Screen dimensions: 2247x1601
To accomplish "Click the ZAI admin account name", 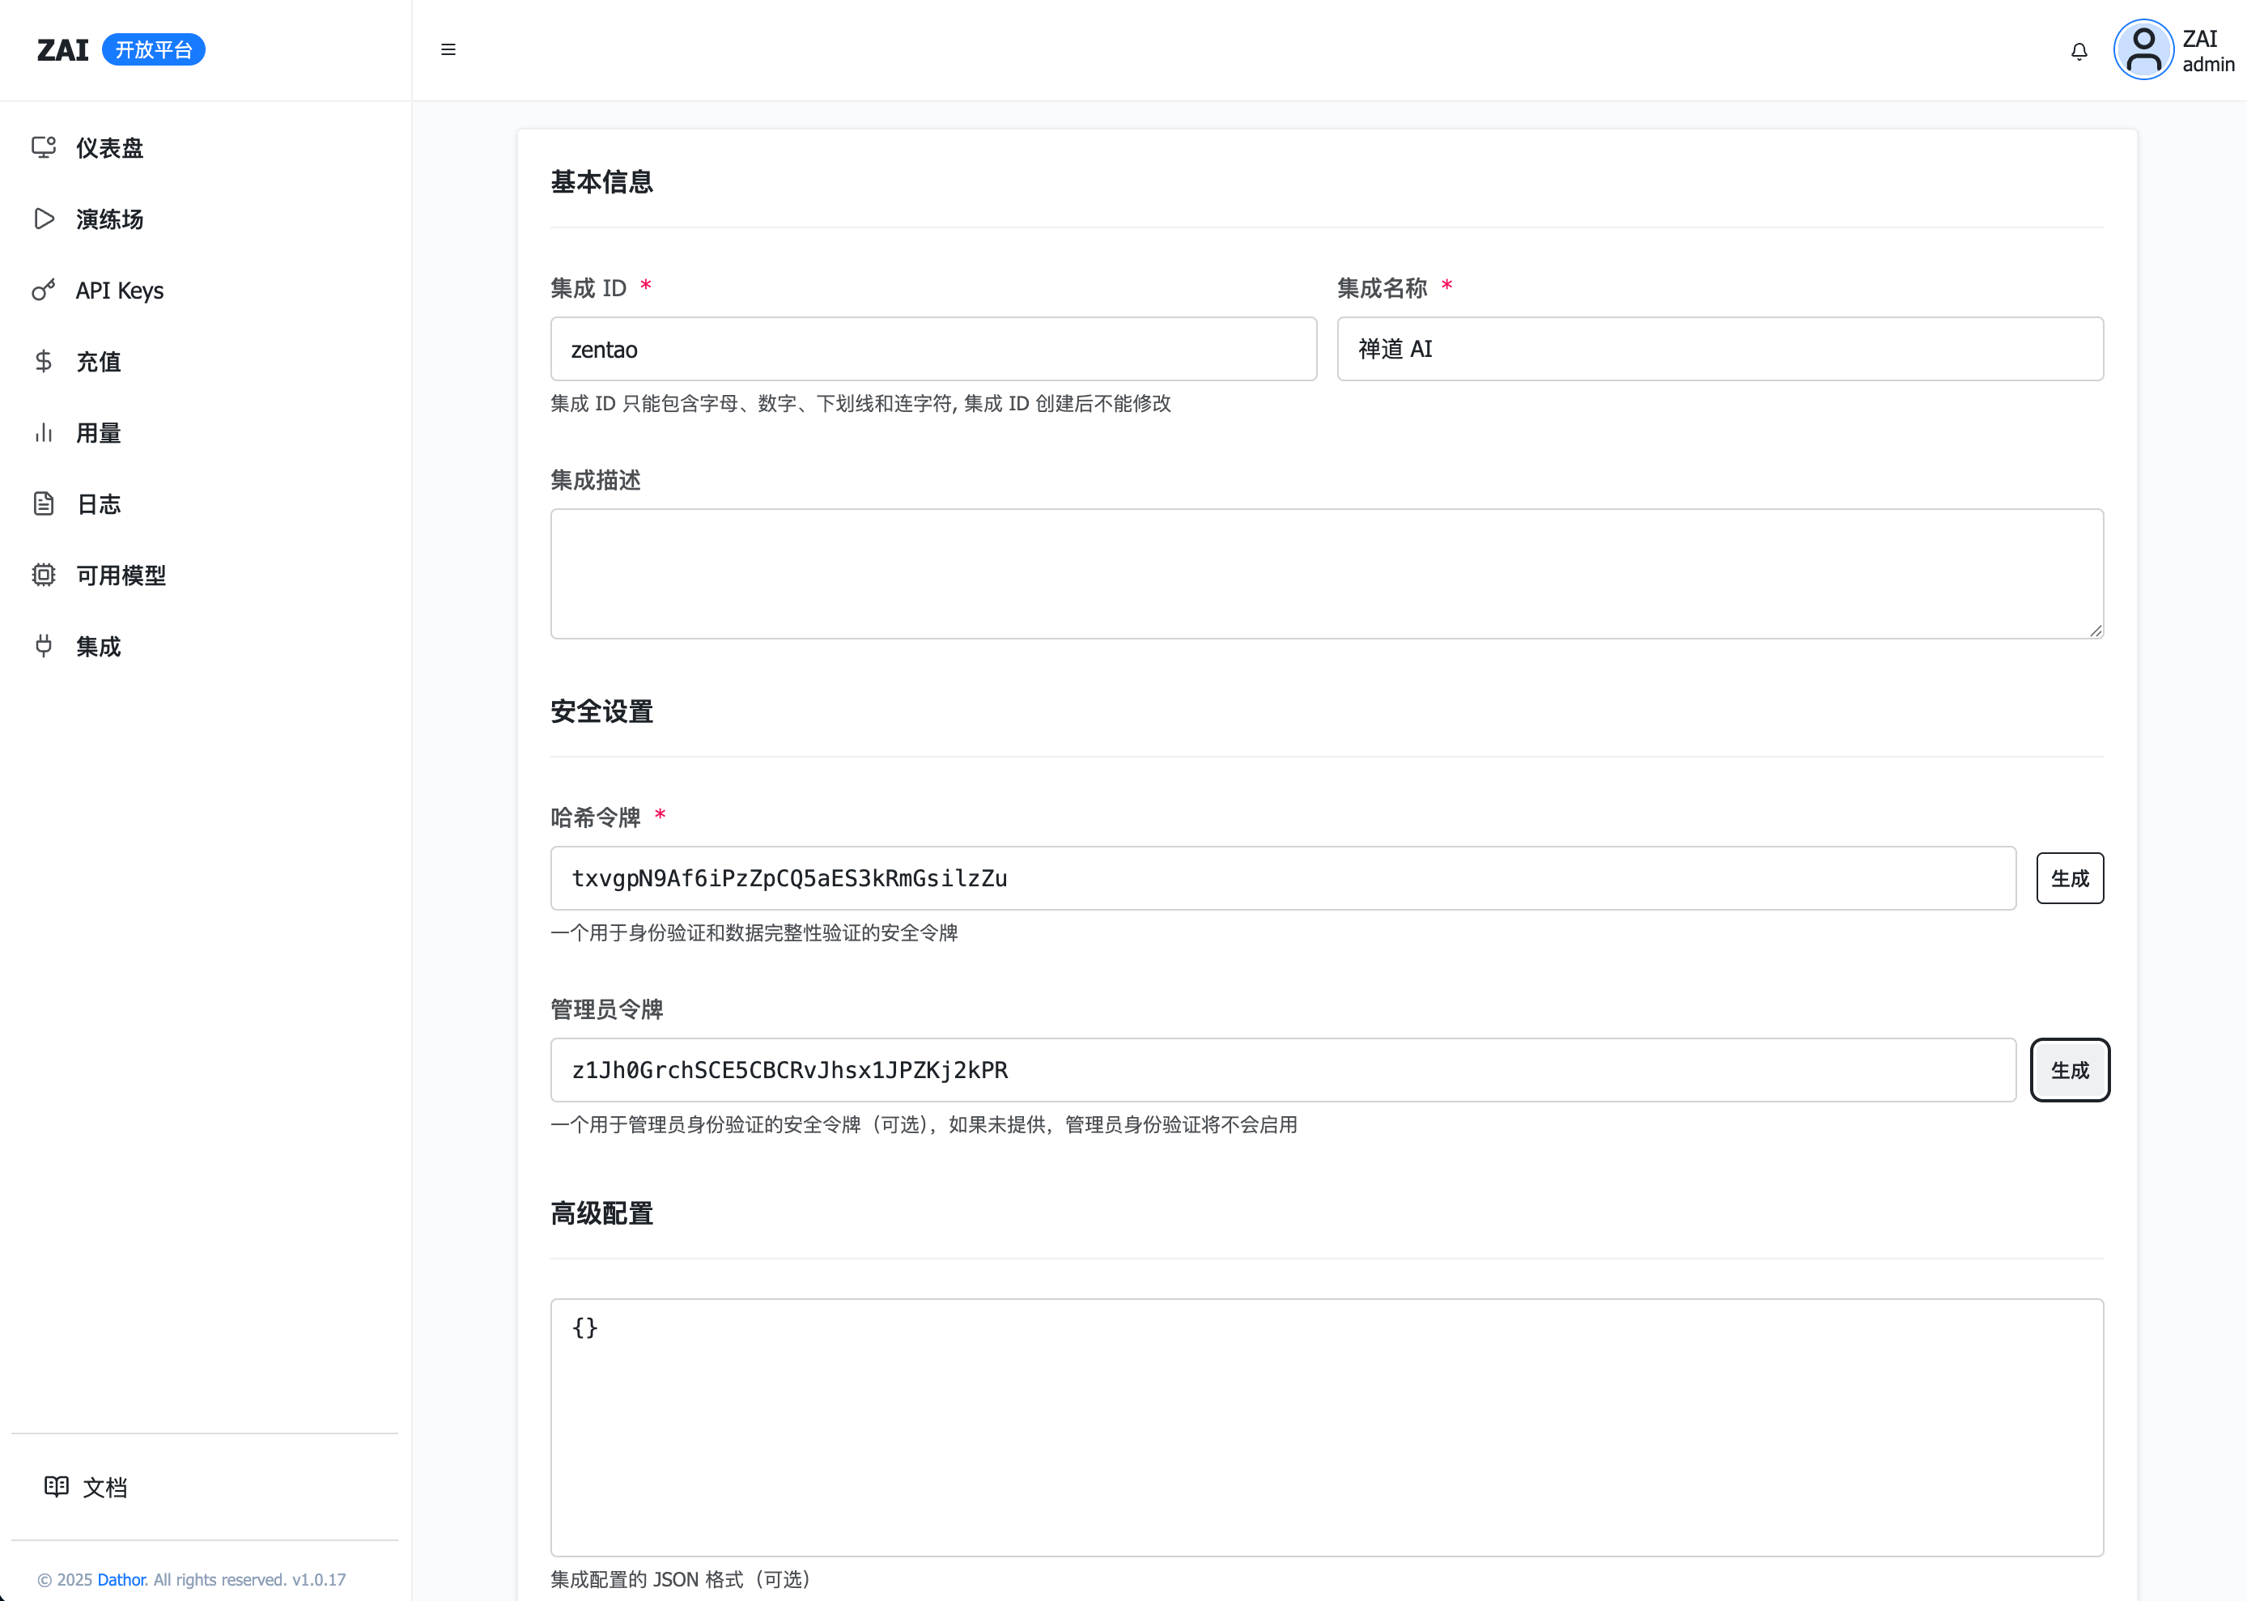I will pyautogui.click(x=2207, y=51).
